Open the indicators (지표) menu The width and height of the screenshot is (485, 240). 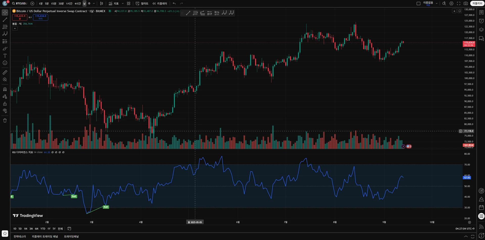pyautogui.click(x=114, y=4)
